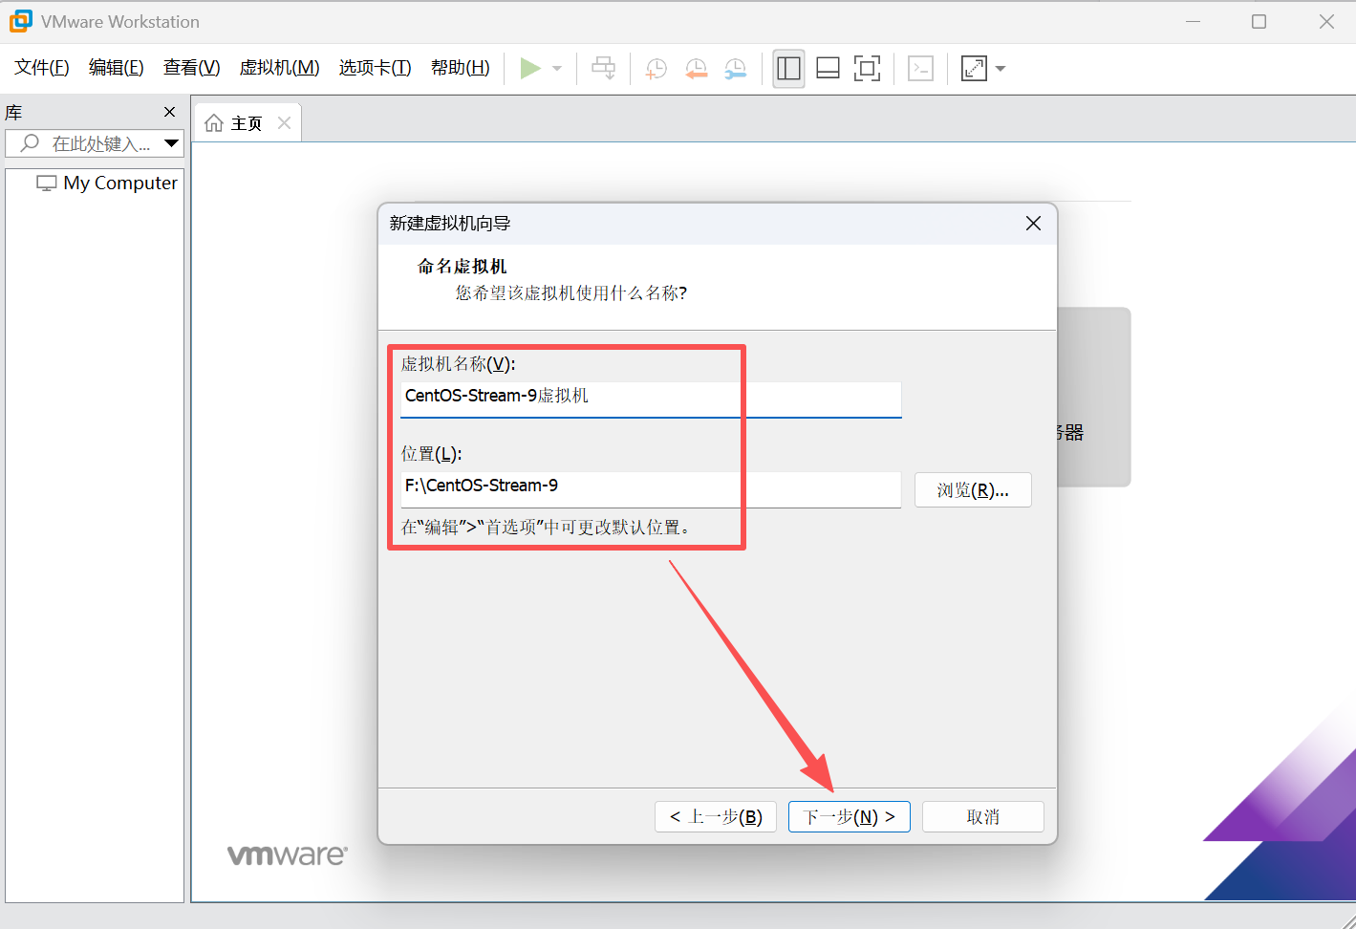
Task: Open the 帮助(H) menu
Action: (x=461, y=68)
